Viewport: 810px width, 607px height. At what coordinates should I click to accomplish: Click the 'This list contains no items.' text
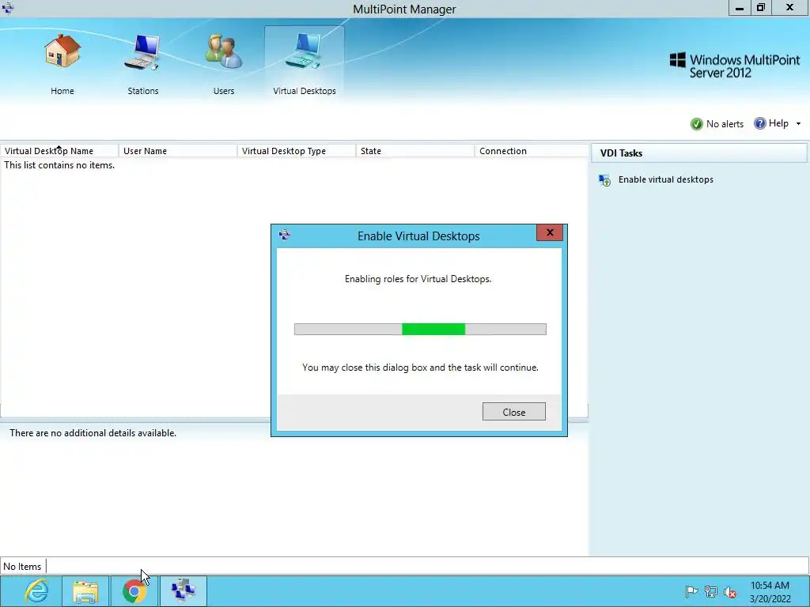(59, 165)
